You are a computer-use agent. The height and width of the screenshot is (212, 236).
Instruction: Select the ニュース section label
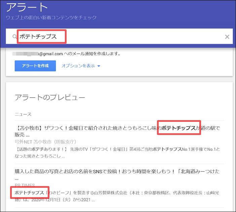23,114
